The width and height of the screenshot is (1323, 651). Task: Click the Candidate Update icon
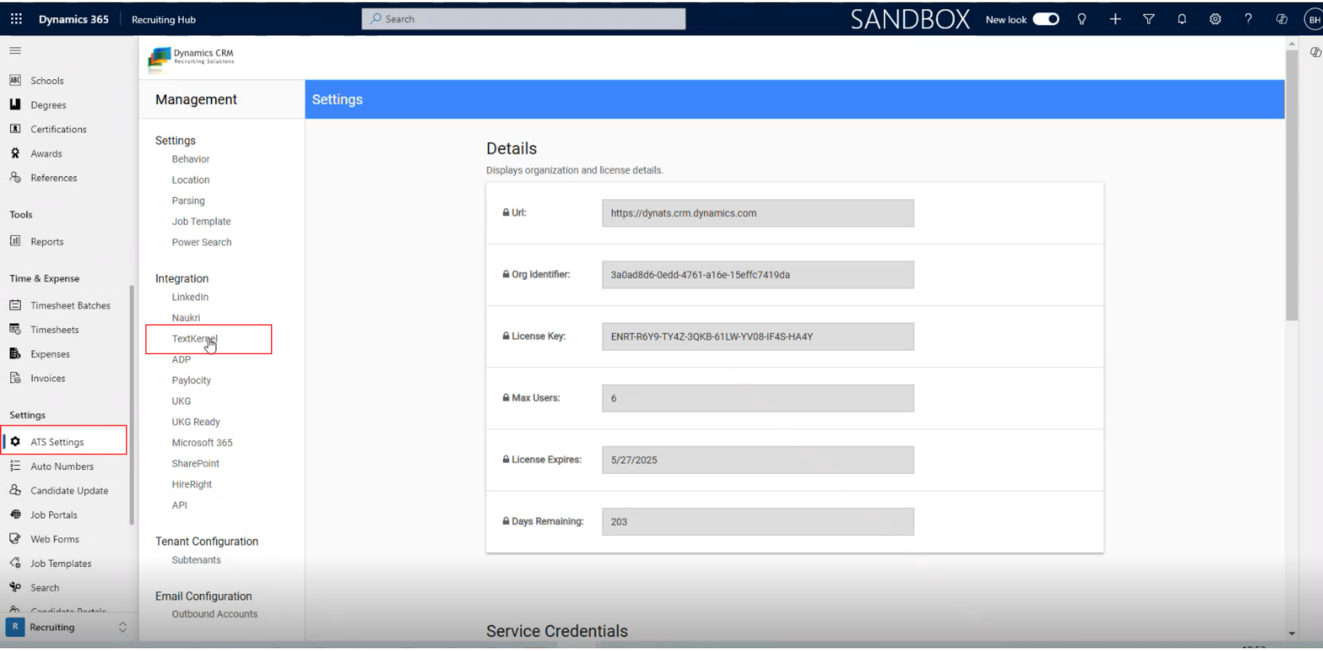(15, 490)
